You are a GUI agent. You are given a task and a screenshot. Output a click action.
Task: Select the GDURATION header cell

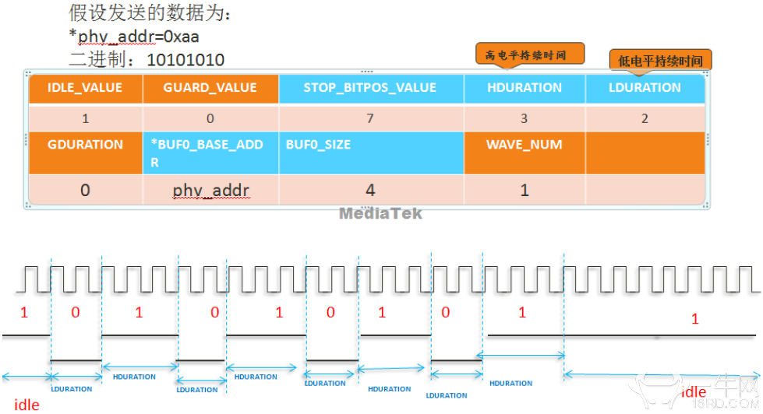pyautogui.click(x=85, y=153)
